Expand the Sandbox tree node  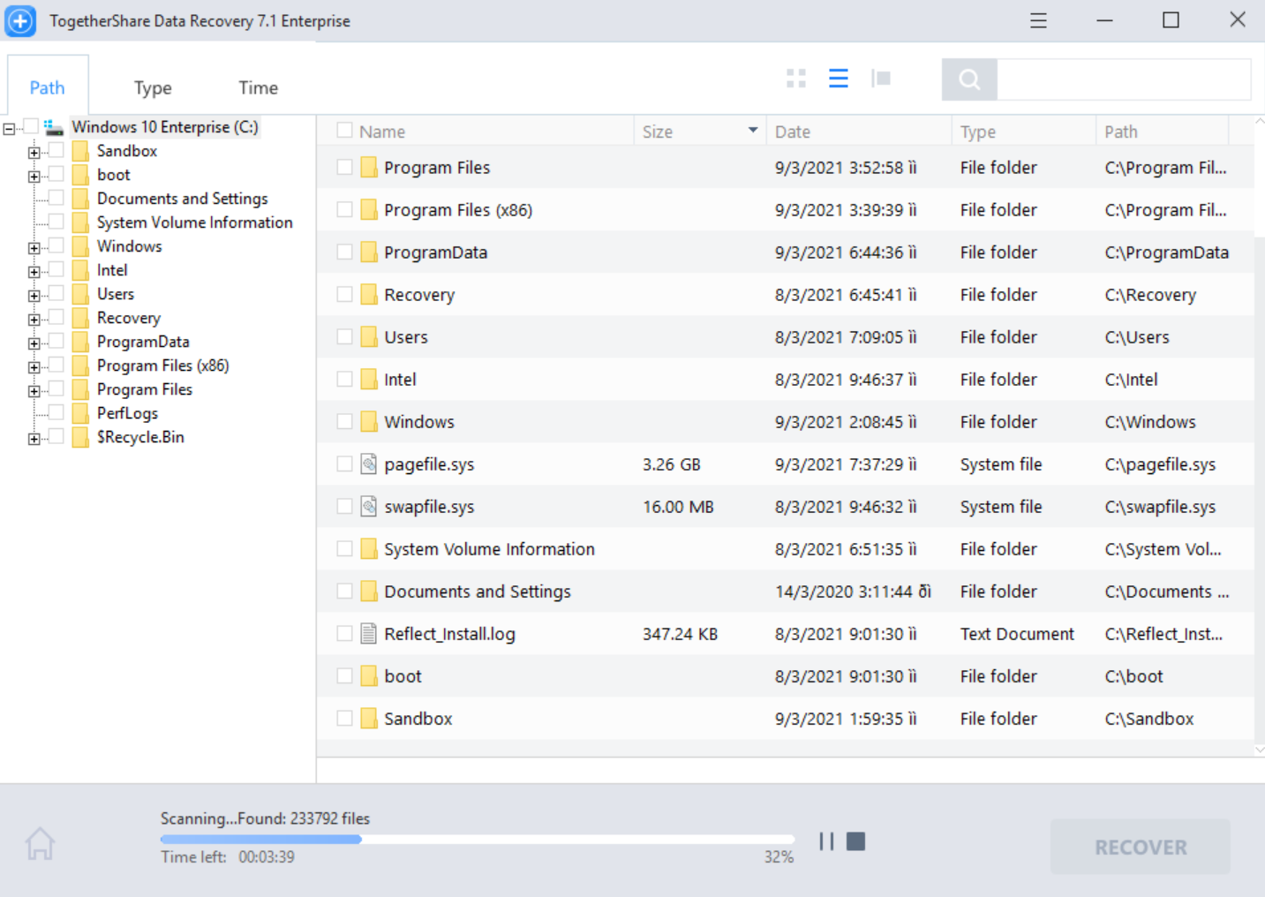[x=34, y=153]
